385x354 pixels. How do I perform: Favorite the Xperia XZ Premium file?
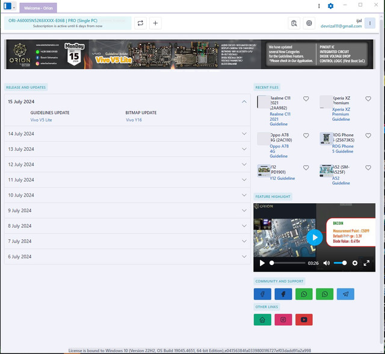click(368, 99)
